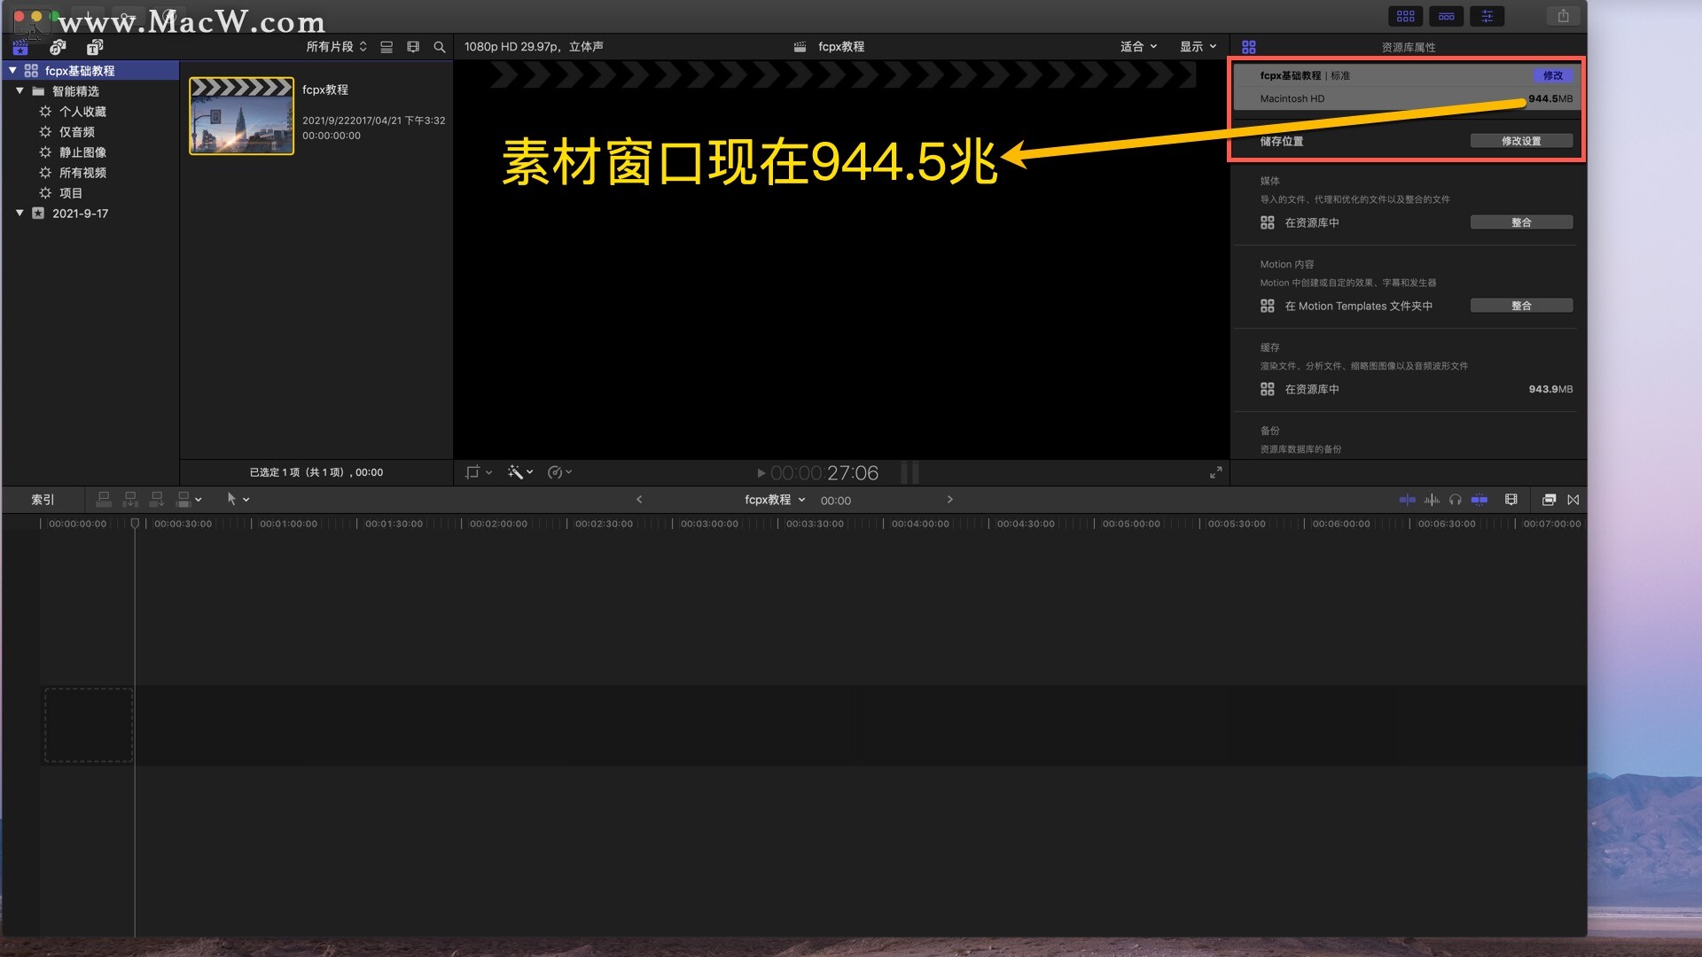Open the 索引 timeline index

(43, 500)
